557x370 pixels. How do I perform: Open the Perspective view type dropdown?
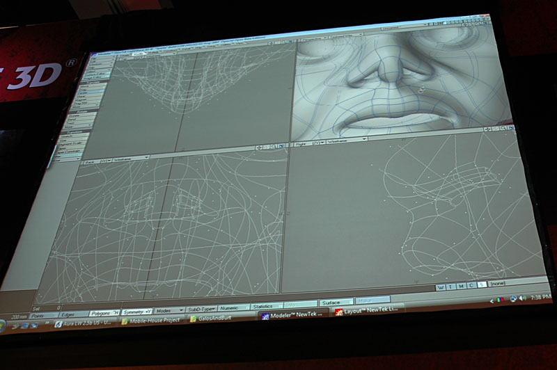[x=315, y=38]
